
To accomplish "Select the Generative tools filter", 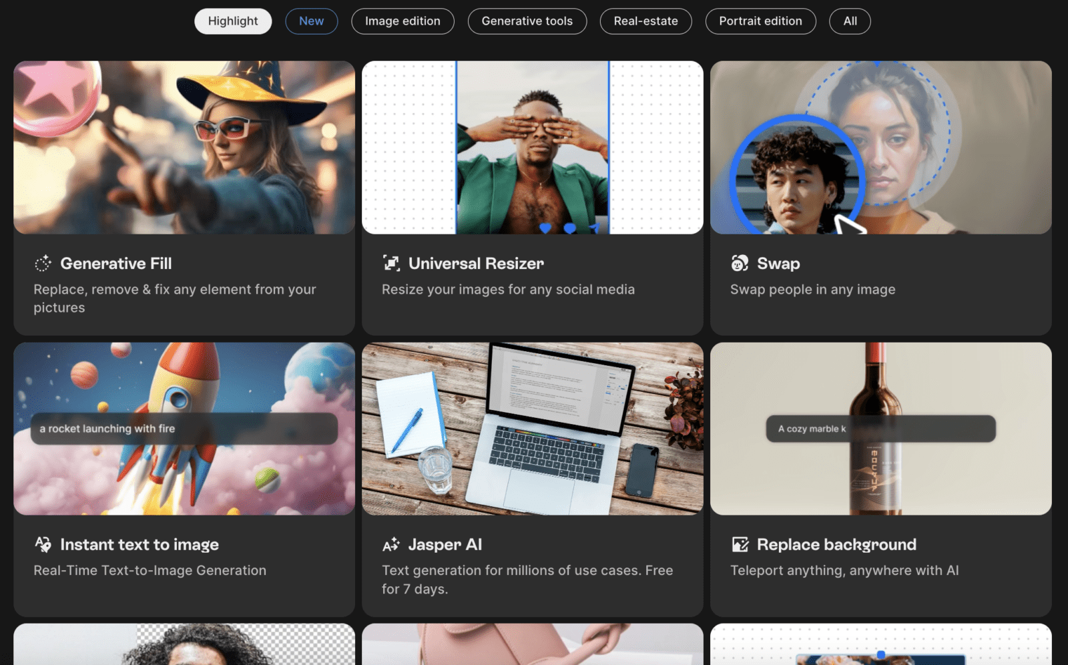I will pyautogui.click(x=527, y=21).
